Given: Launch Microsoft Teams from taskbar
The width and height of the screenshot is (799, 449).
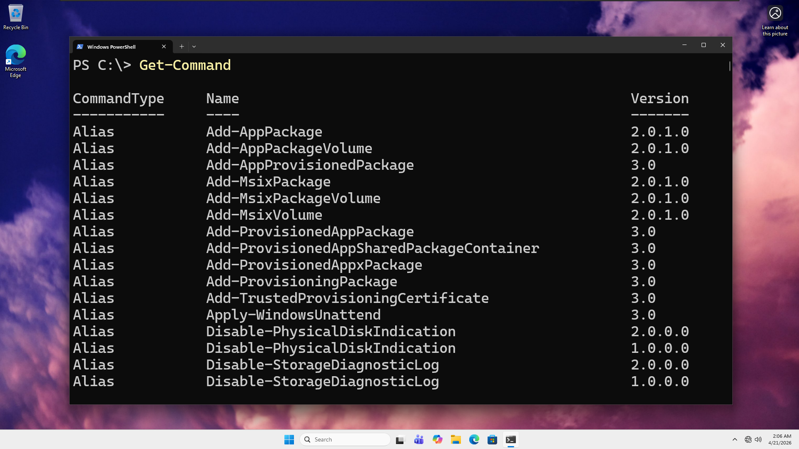Looking at the screenshot, I should pos(419,439).
